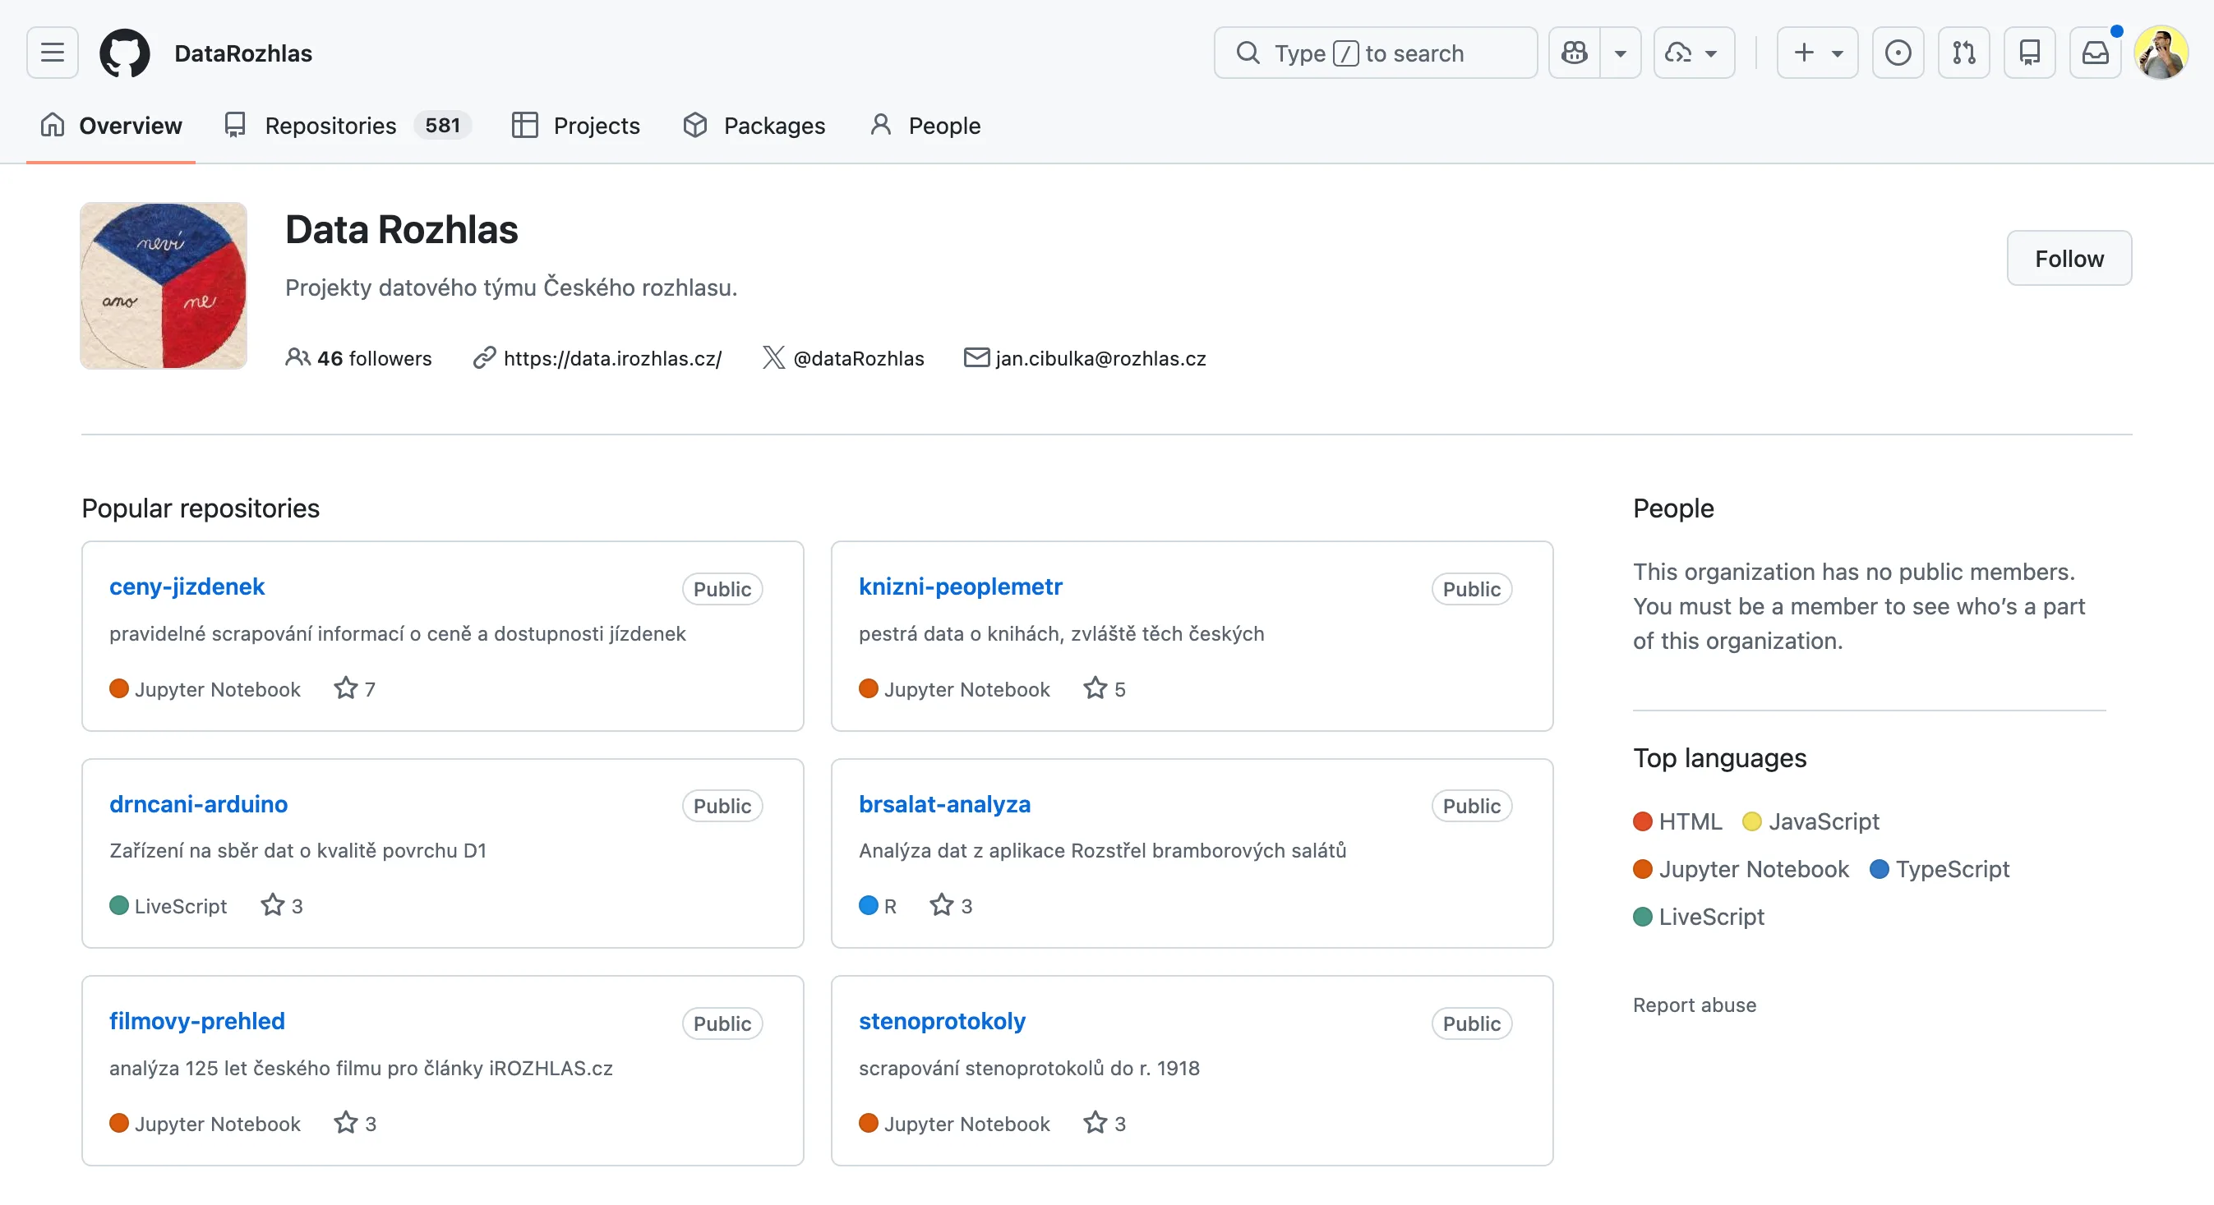Viewport: 2214px width, 1205px height.
Task: Open the user avatar menu
Action: click(2161, 53)
